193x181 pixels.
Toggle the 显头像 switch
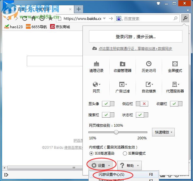pos(108,104)
